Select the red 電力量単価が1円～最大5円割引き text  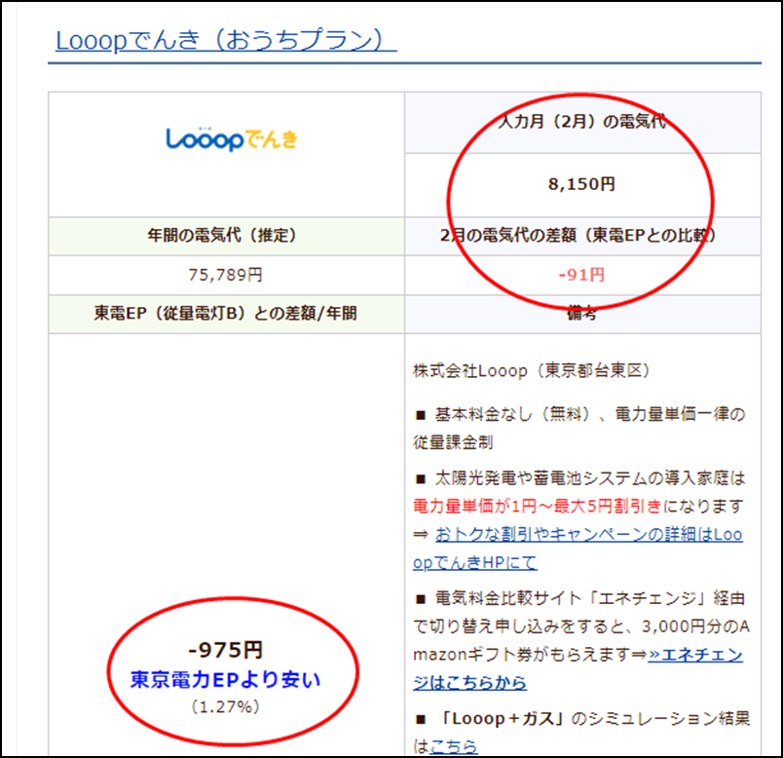538,507
